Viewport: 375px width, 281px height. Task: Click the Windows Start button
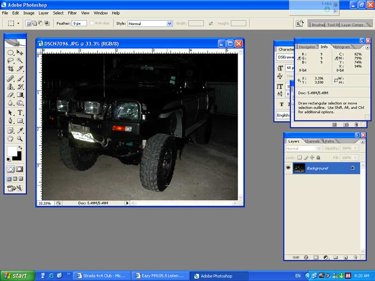coord(17,276)
